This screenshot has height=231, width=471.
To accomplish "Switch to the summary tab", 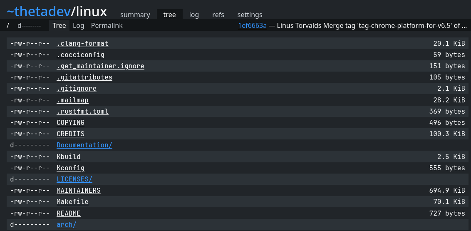I will pyautogui.click(x=135, y=15).
